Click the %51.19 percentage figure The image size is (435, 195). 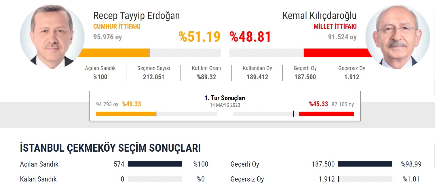click(x=200, y=37)
